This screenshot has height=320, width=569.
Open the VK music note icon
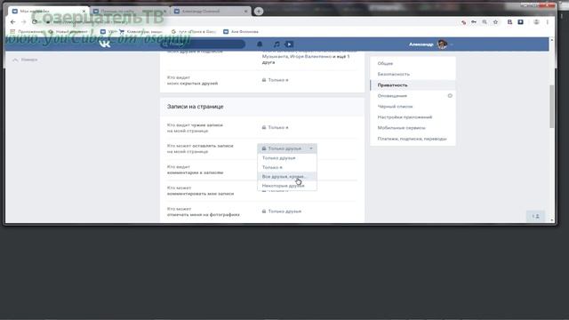pos(276,44)
